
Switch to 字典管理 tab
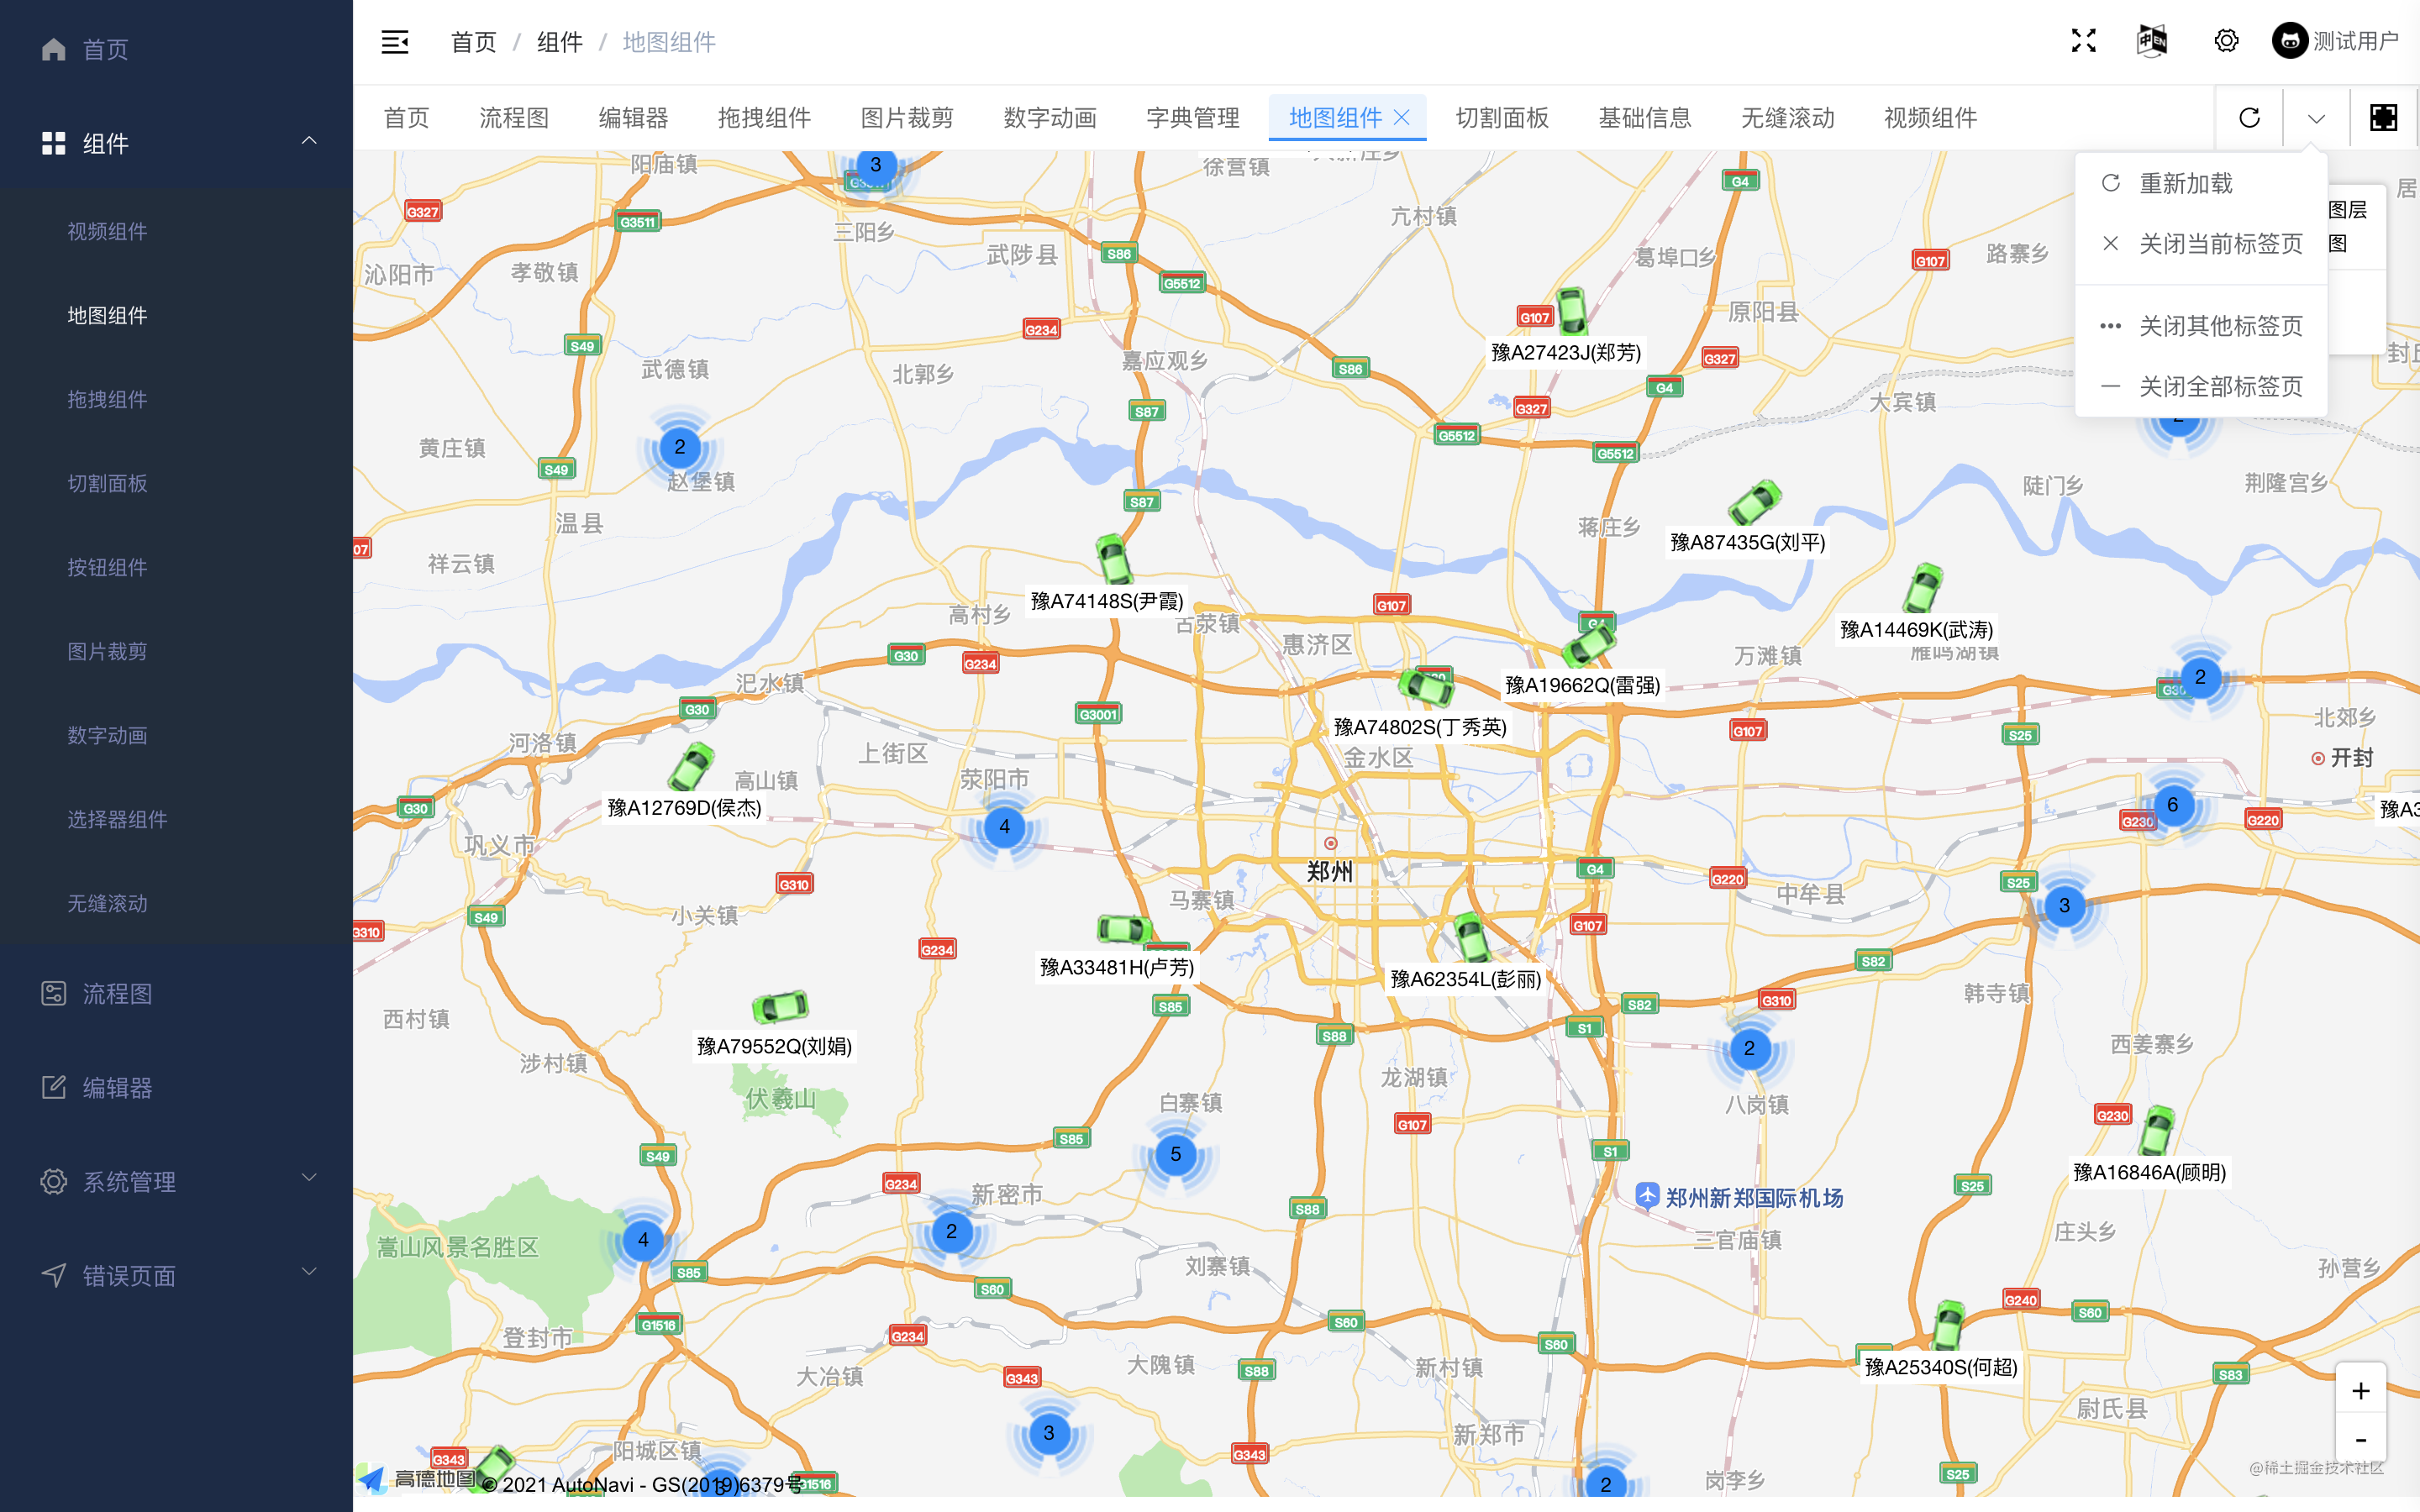1192,118
